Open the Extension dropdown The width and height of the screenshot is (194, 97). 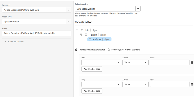[x=69, y=10]
